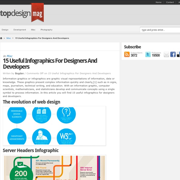Viewport: 180px width, 180px height.
Task: Click the breadcrumb text '15 Useful Infographics For Designers'
Action: click(42, 38)
